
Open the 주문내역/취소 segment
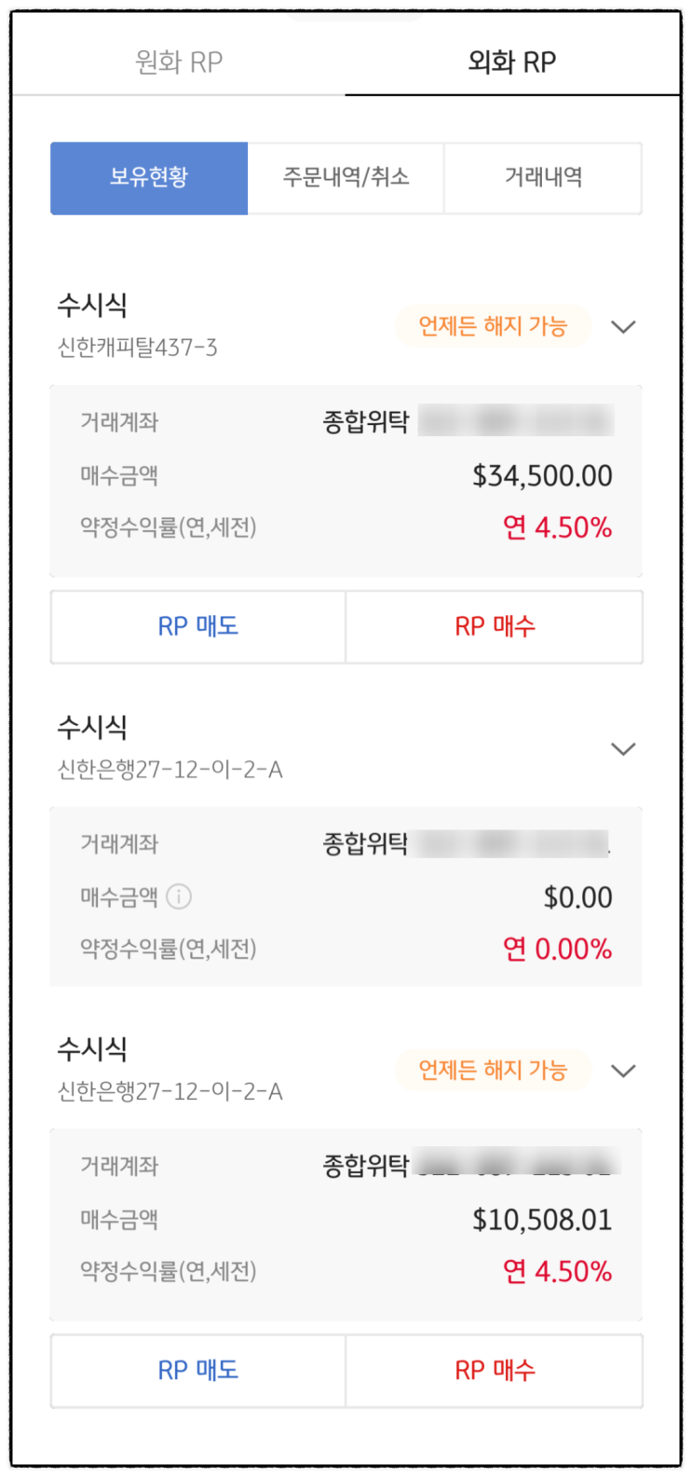coord(346,178)
